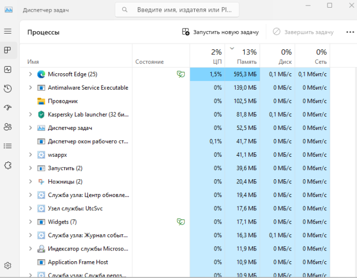Click the 0,1% CPU value

(216, 141)
